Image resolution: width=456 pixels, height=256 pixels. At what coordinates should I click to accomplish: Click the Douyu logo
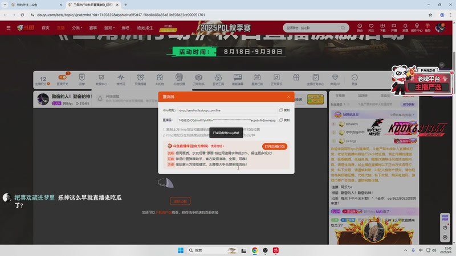[x=26, y=28]
